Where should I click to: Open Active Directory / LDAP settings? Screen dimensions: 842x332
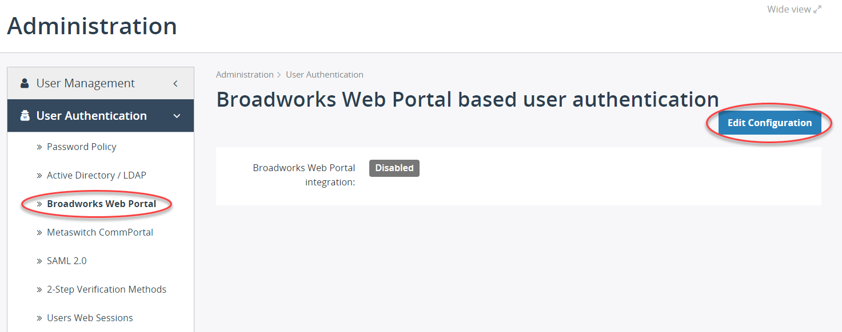(x=96, y=175)
